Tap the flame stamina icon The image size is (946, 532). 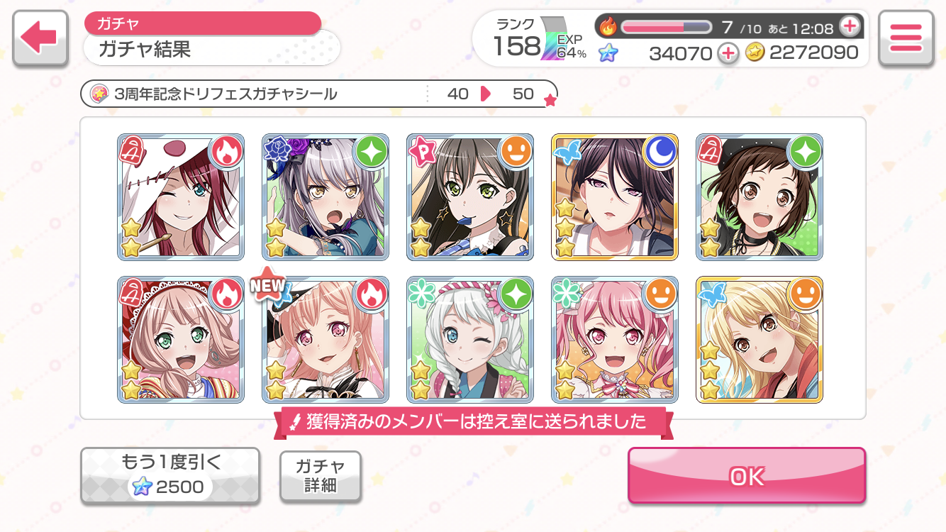(608, 28)
